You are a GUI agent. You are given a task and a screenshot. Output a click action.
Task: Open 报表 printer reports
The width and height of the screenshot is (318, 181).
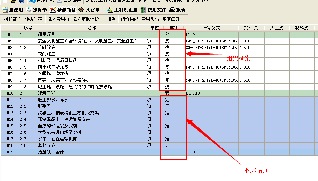[x=178, y=10]
